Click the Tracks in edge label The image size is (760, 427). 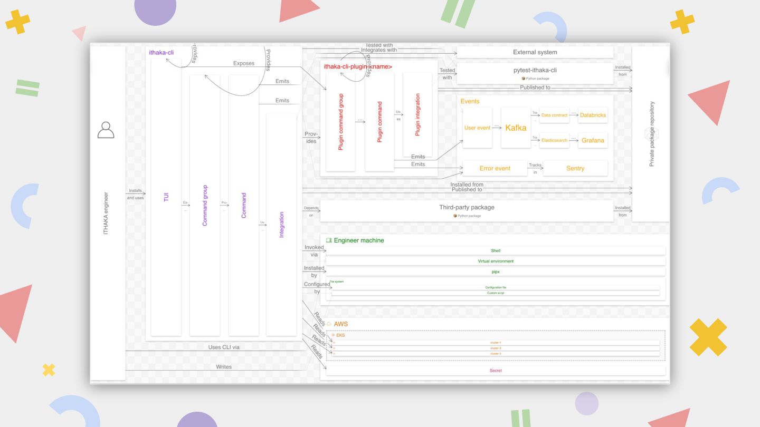[x=535, y=168]
